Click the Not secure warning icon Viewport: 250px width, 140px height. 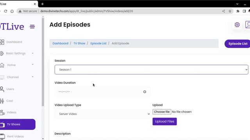(20, 11)
